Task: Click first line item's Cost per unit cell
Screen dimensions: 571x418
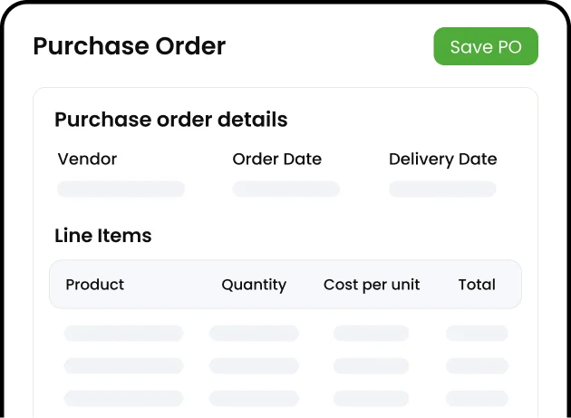Action: point(372,333)
